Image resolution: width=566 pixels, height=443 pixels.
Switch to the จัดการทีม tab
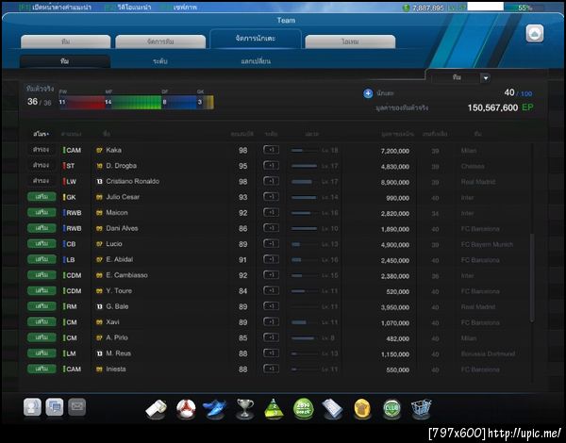coord(160,41)
